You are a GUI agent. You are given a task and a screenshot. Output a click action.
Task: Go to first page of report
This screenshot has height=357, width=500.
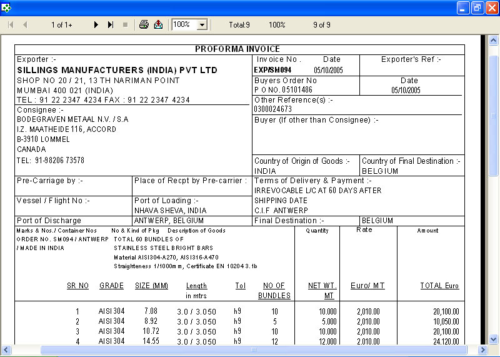click(x=11, y=25)
